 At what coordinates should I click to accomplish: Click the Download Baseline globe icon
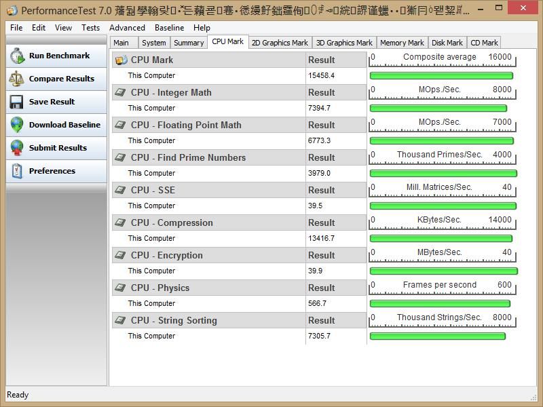16,125
